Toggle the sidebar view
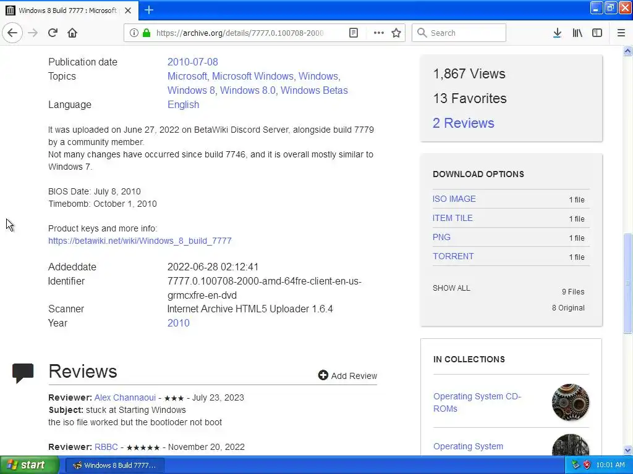The height and width of the screenshot is (474, 633). click(x=597, y=33)
